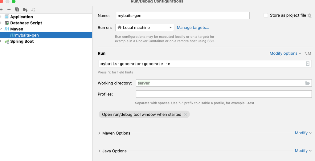Create new configuration folder

[25, 10]
